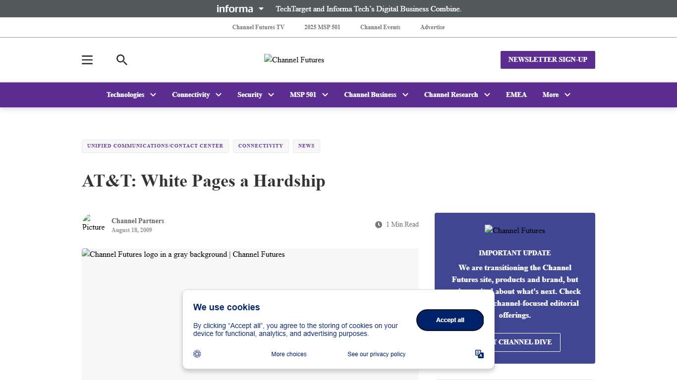This screenshot has width=677, height=380.
Task: Click the Channel Futures logo in the sidebar
Action: tap(514, 230)
